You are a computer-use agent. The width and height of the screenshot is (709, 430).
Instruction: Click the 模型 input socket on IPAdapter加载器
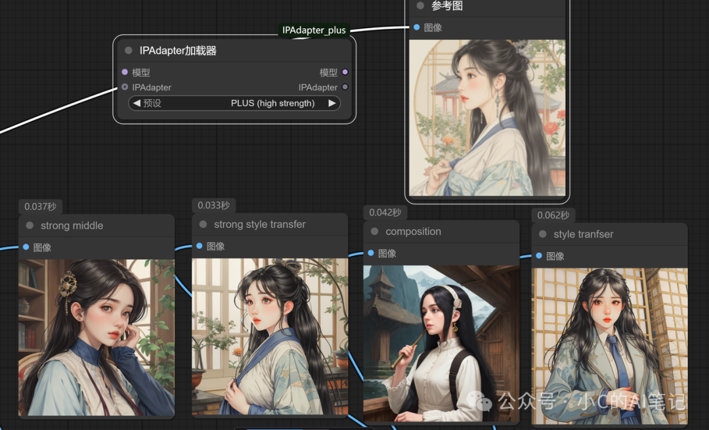point(125,72)
